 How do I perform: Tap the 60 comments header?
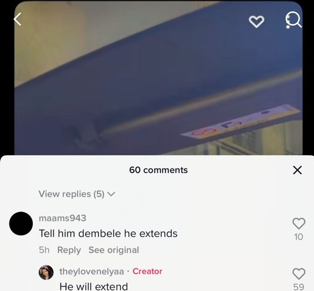158,170
